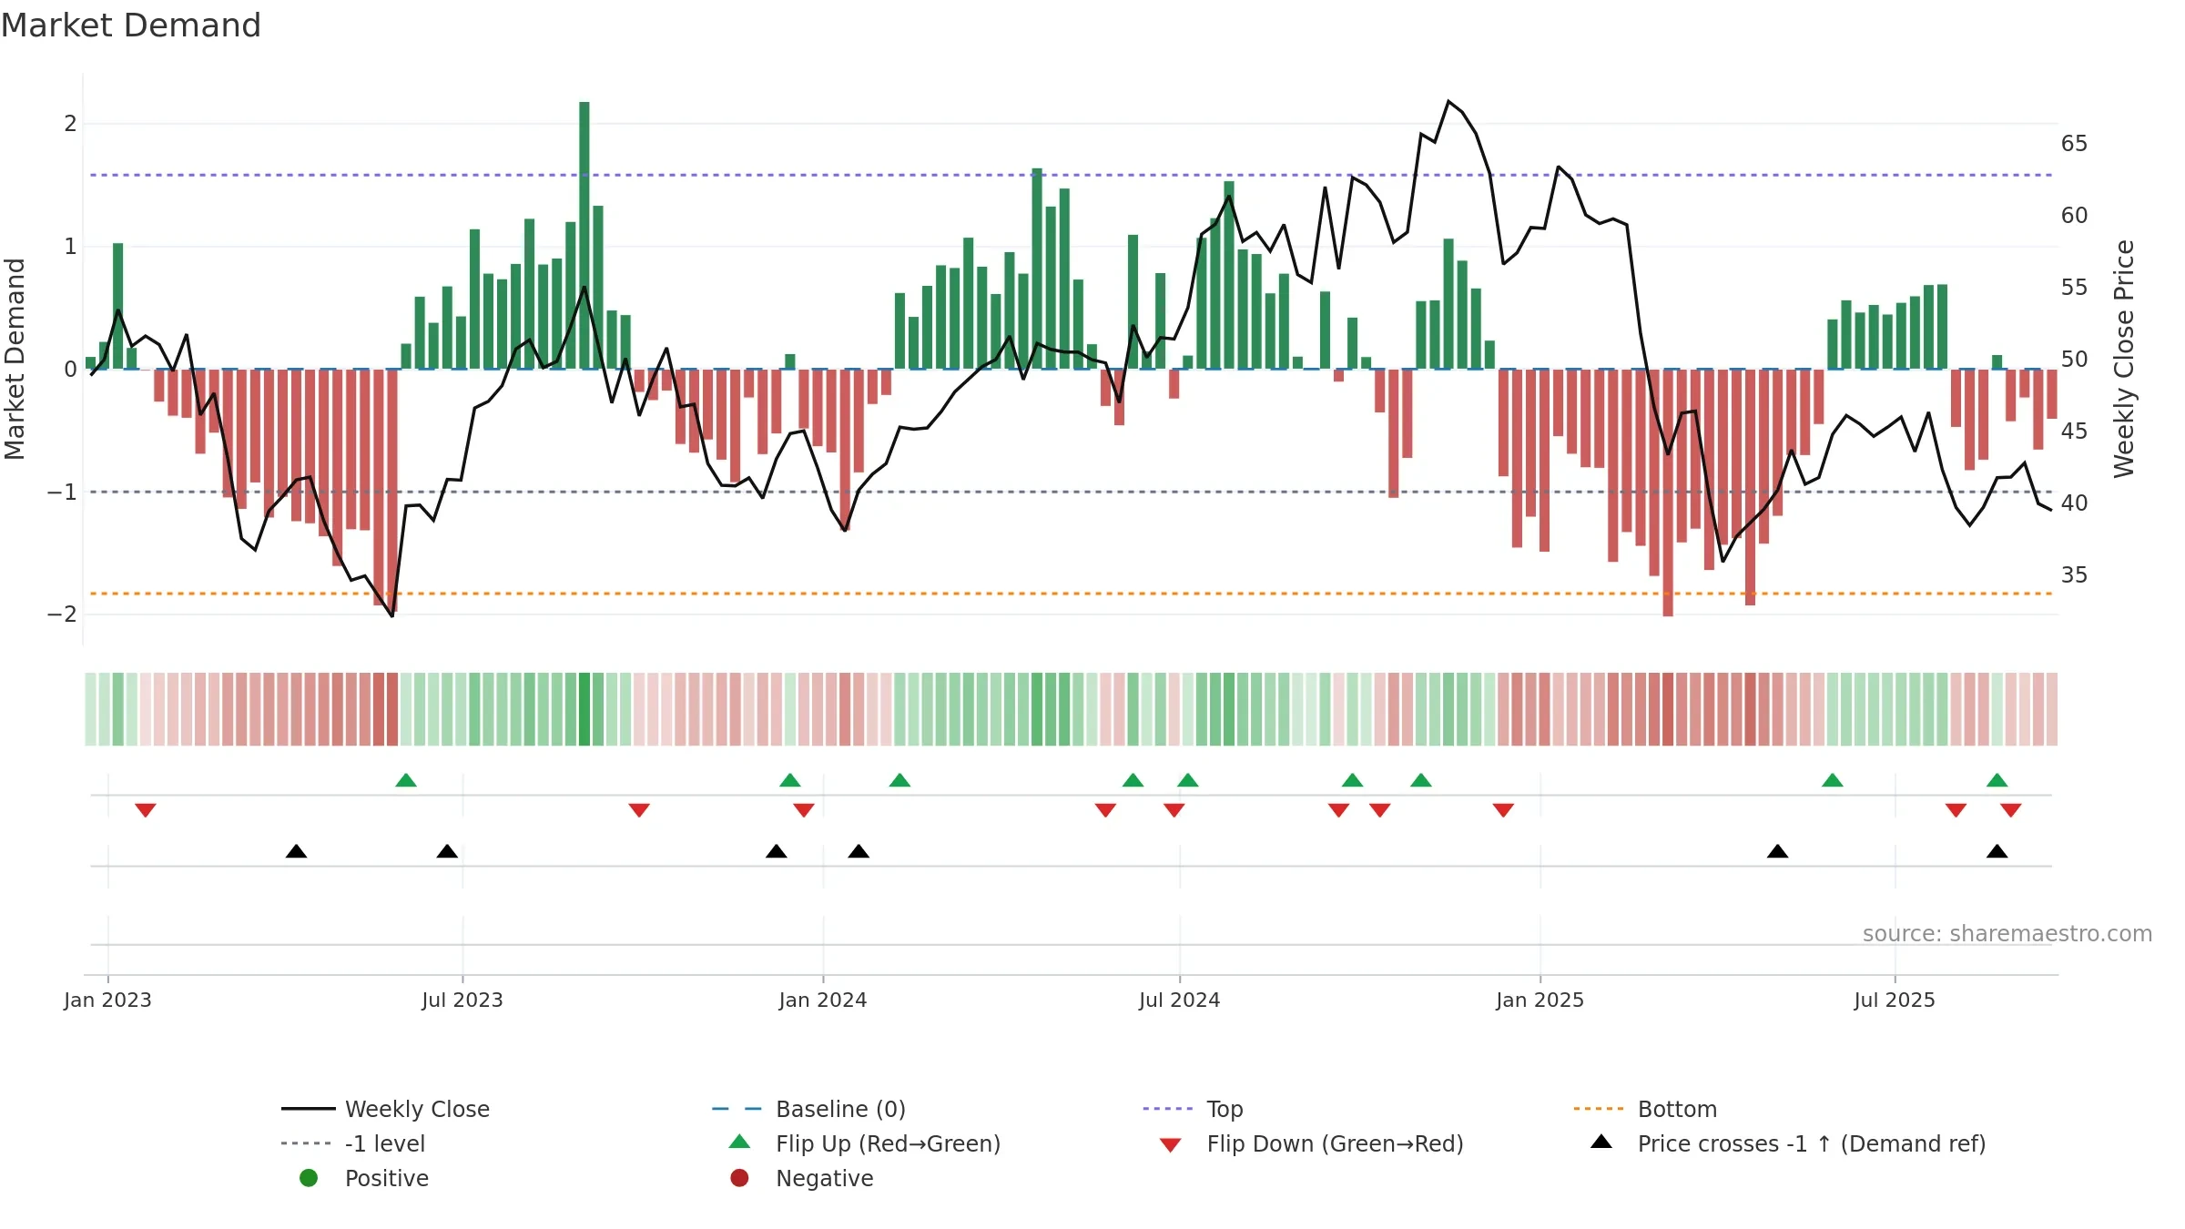Click the purple dotted Top line in the chart
The image size is (2185, 1229).
(1071, 175)
